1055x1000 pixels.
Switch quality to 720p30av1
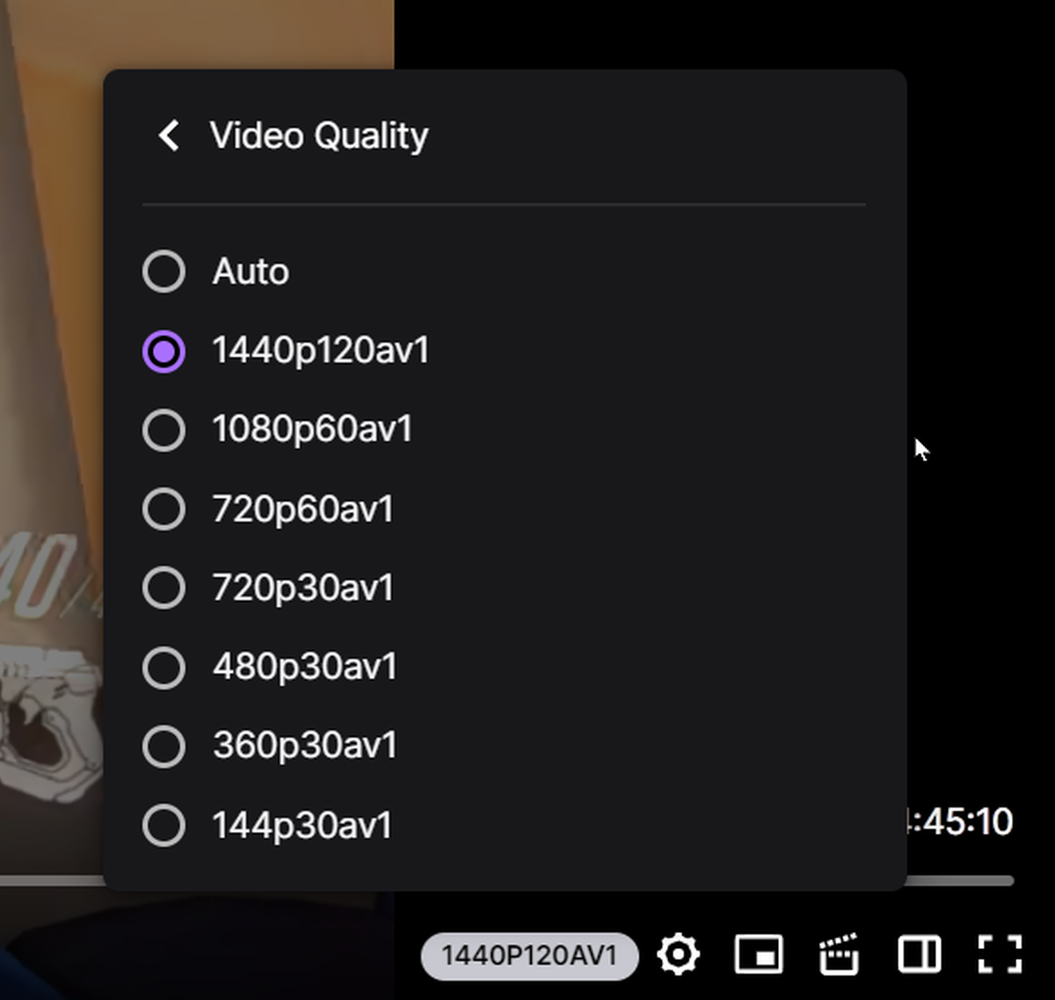[268, 588]
